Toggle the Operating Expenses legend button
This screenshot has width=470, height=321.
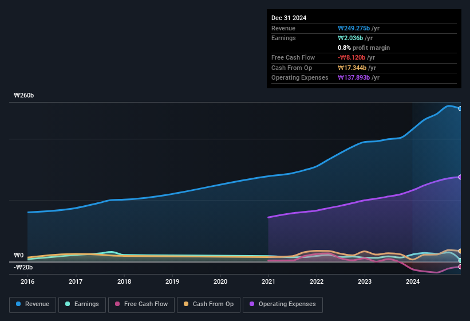pyautogui.click(x=283, y=305)
